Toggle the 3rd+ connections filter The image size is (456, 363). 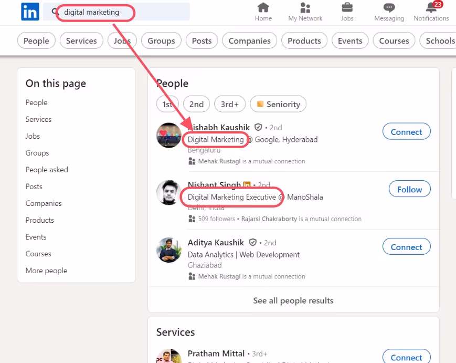tap(229, 104)
